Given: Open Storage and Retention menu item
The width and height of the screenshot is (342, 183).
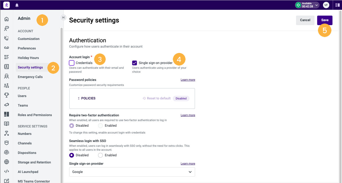Looking at the screenshot, I should [34, 162].
